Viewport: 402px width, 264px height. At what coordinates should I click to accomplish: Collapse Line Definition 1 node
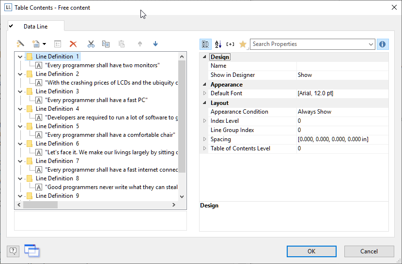(20, 57)
